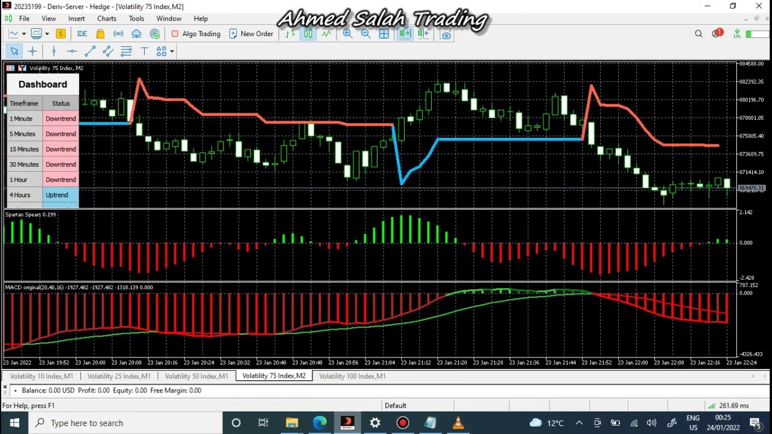Screen dimensions: 772x434
Task: Click the MACD original indicator label
Action: click(x=79, y=288)
